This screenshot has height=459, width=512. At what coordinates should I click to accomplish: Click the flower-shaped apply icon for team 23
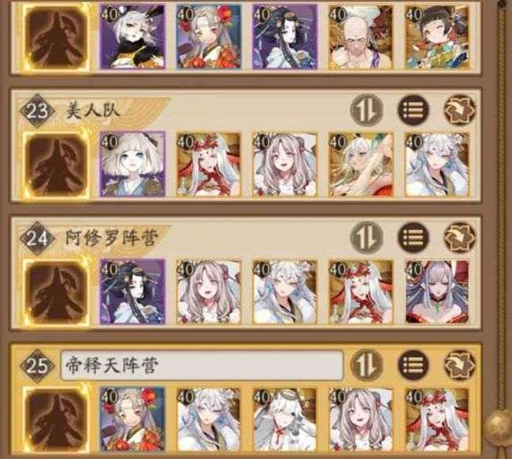tap(460, 110)
